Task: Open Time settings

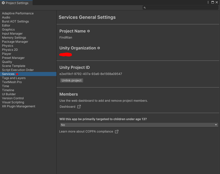Action: pyautogui.click(x=6, y=86)
